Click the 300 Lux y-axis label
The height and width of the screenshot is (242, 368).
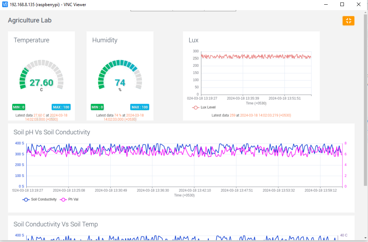pos(196,51)
